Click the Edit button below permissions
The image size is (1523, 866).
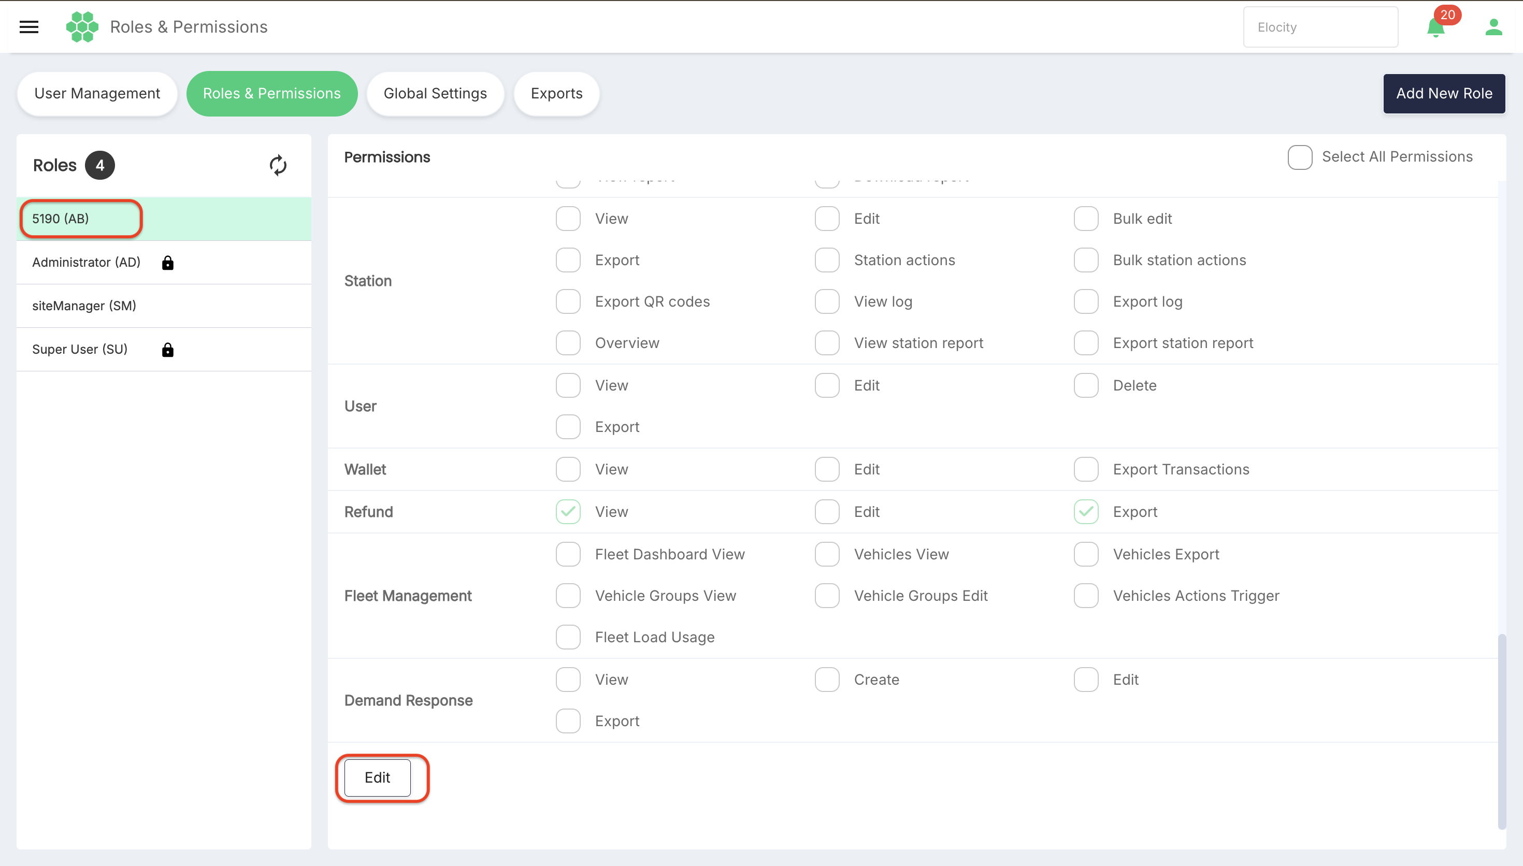[x=378, y=777]
